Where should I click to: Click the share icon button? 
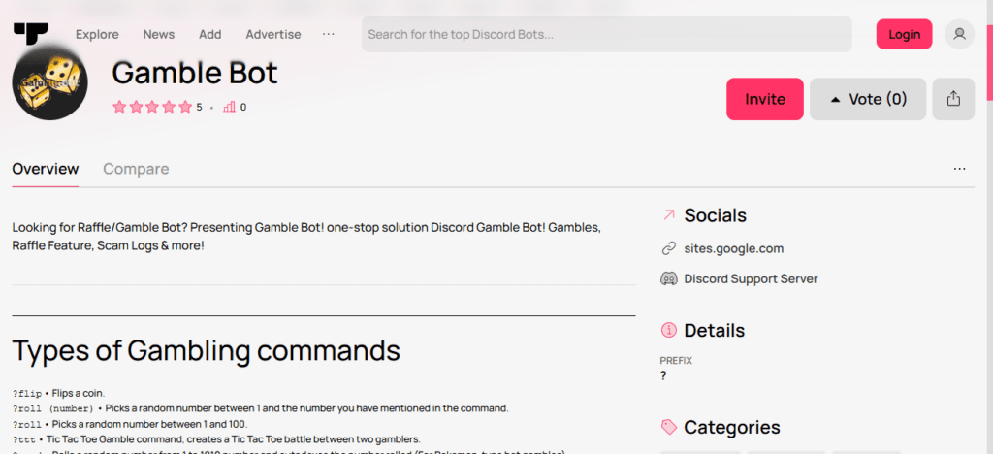(x=953, y=99)
